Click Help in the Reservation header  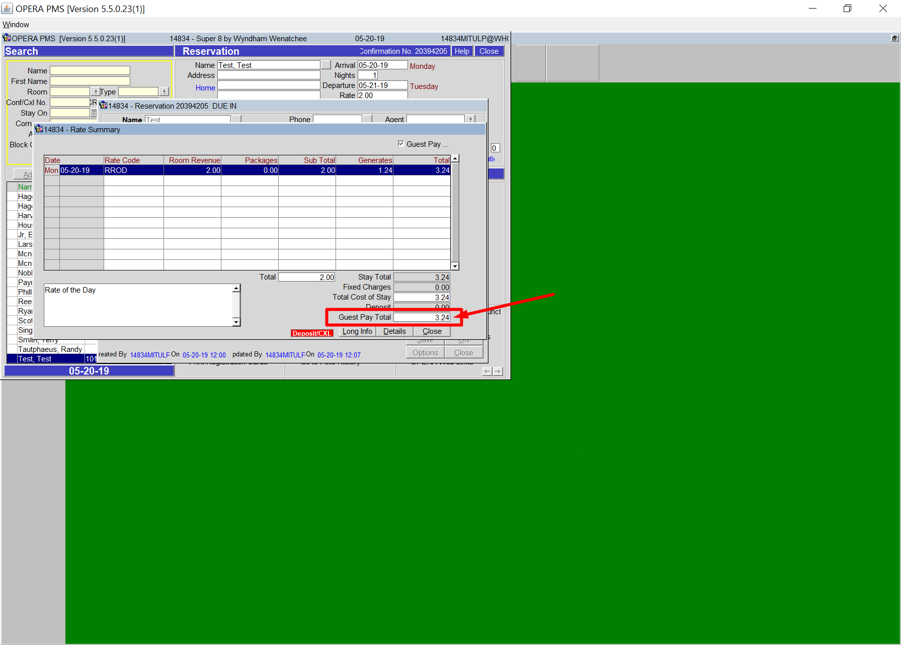click(x=461, y=51)
